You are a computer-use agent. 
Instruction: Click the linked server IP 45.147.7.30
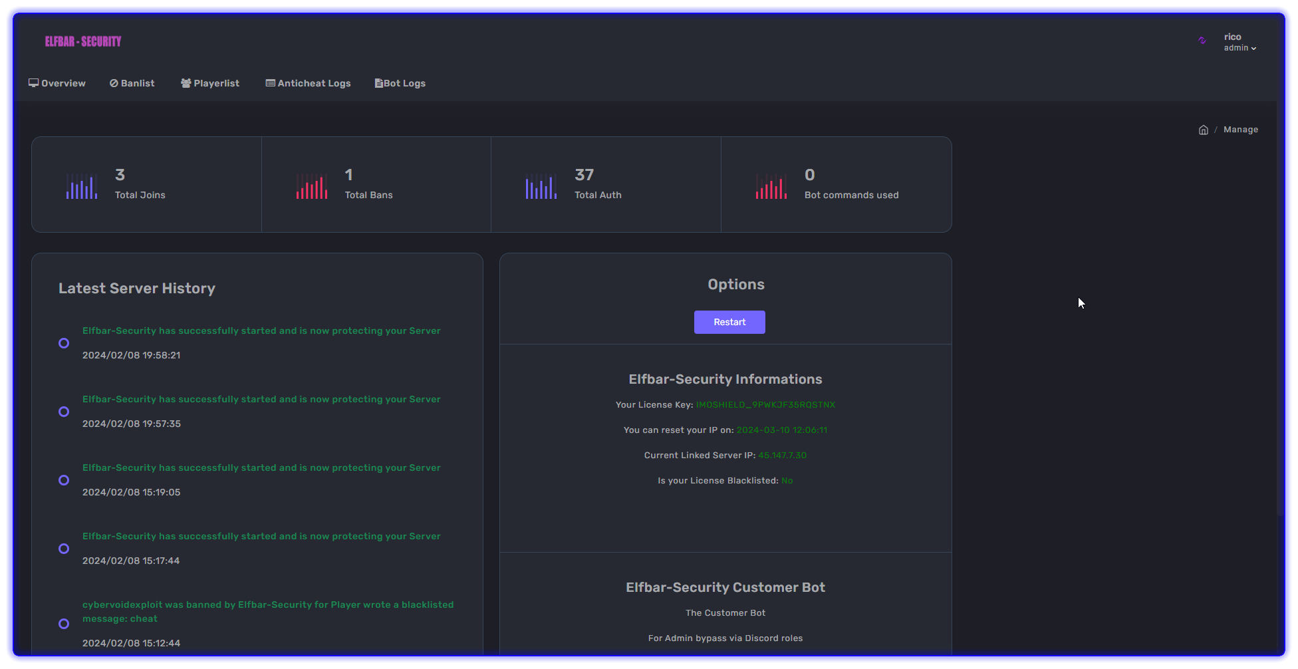point(782,455)
